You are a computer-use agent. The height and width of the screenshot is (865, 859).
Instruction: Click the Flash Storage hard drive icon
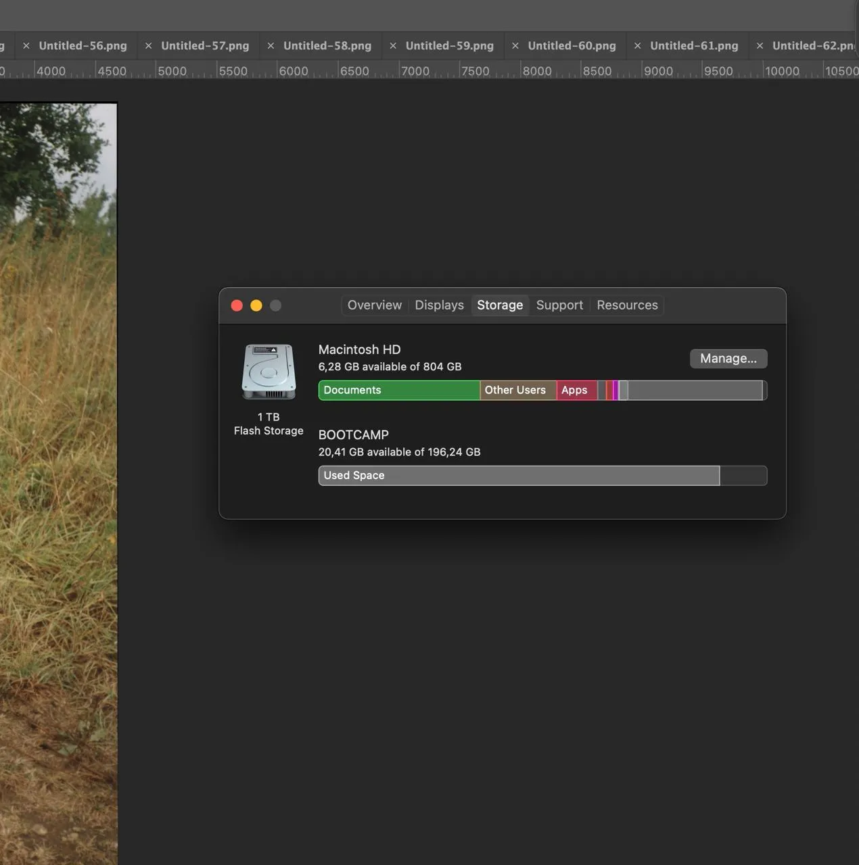(269, 372)
